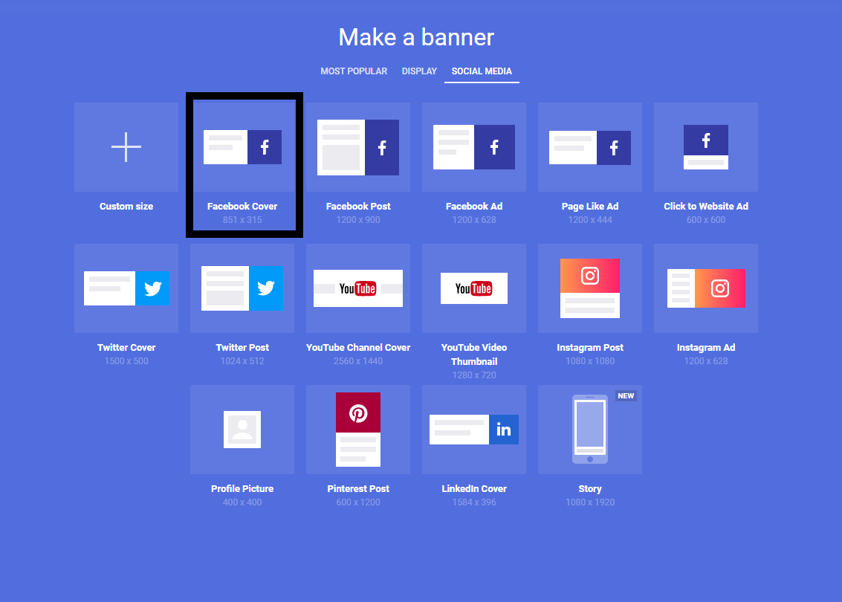This screenshot has width=842, height=602.
Task: Pick the YouTube Channel Cover icon
Action: 358,288
